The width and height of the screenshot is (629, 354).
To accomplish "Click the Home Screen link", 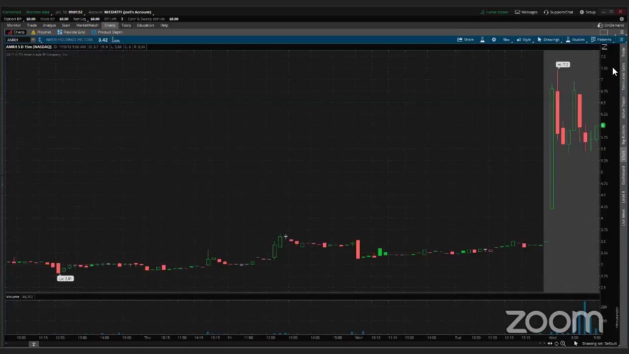I will [494, 12].
